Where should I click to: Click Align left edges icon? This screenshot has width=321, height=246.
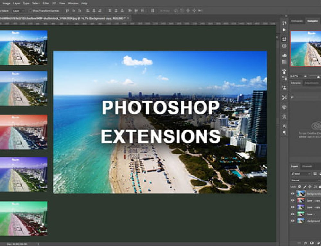click(88, 11)
